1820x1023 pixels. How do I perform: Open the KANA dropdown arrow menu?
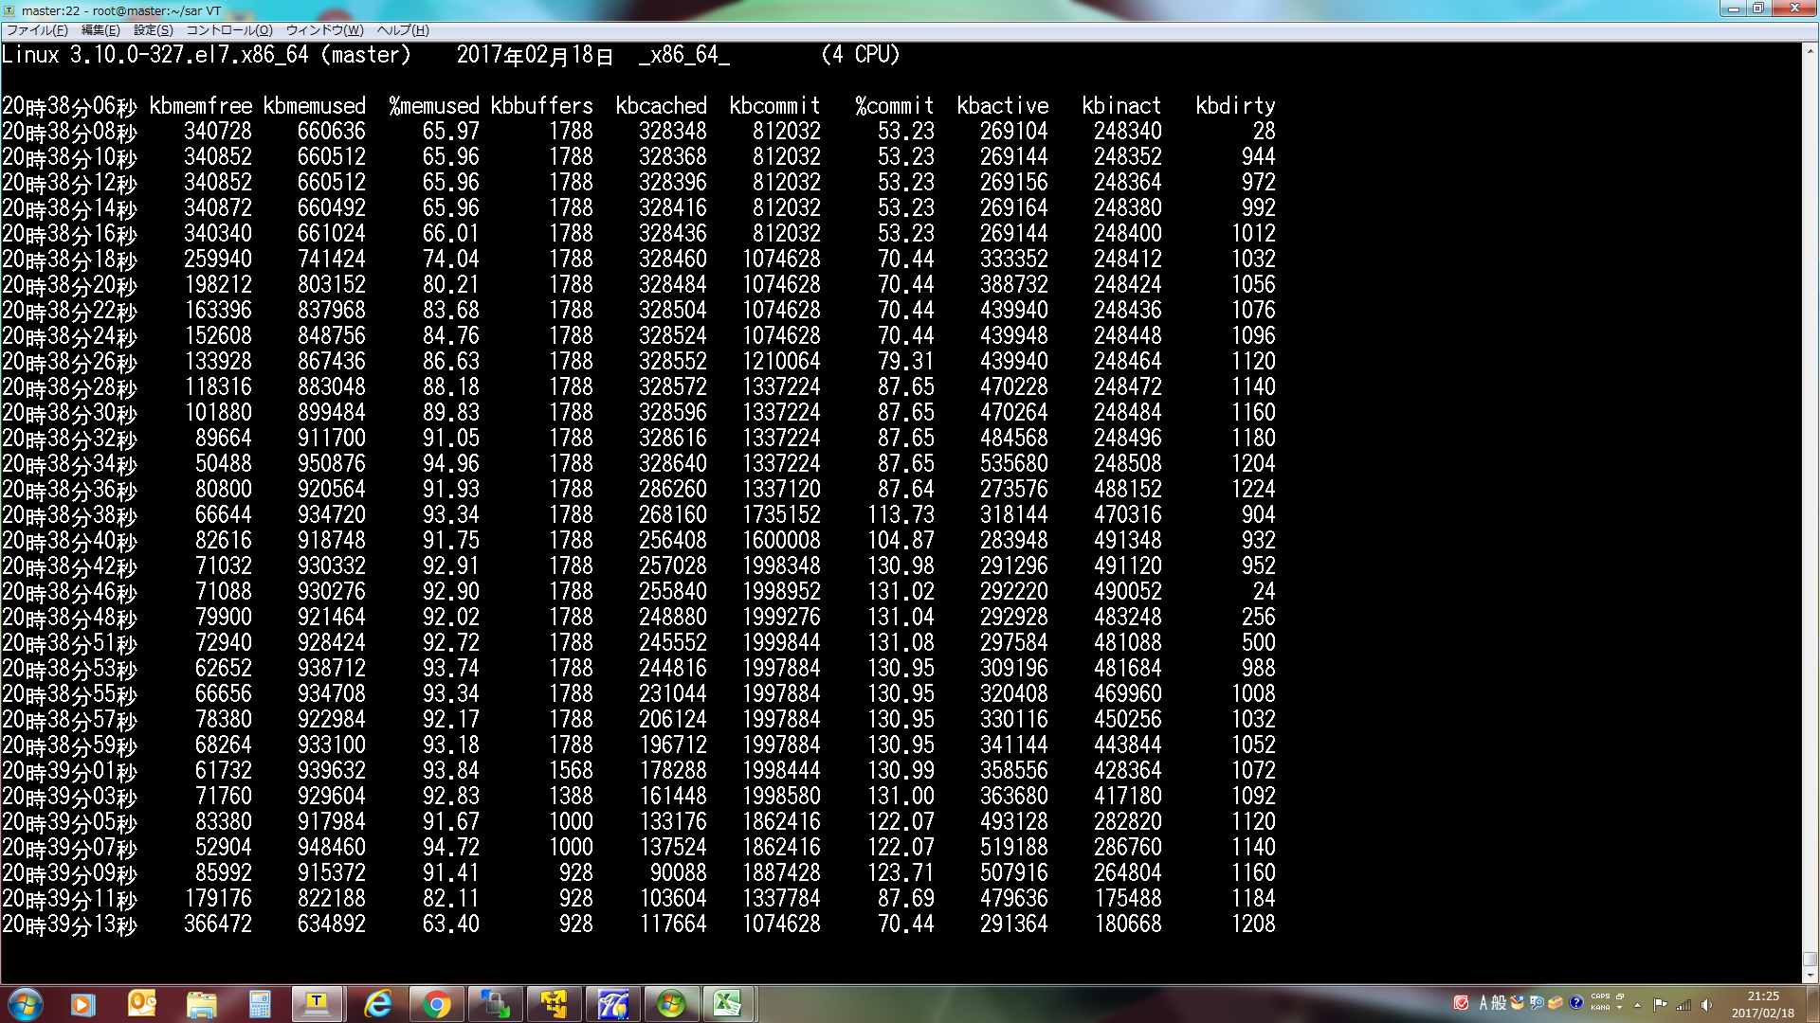[x=1619, y=1008]
